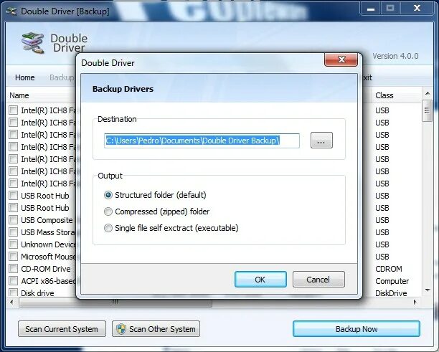Click the Destination path input field
This screenshot has width=439, height=352.
pos(202,141)
